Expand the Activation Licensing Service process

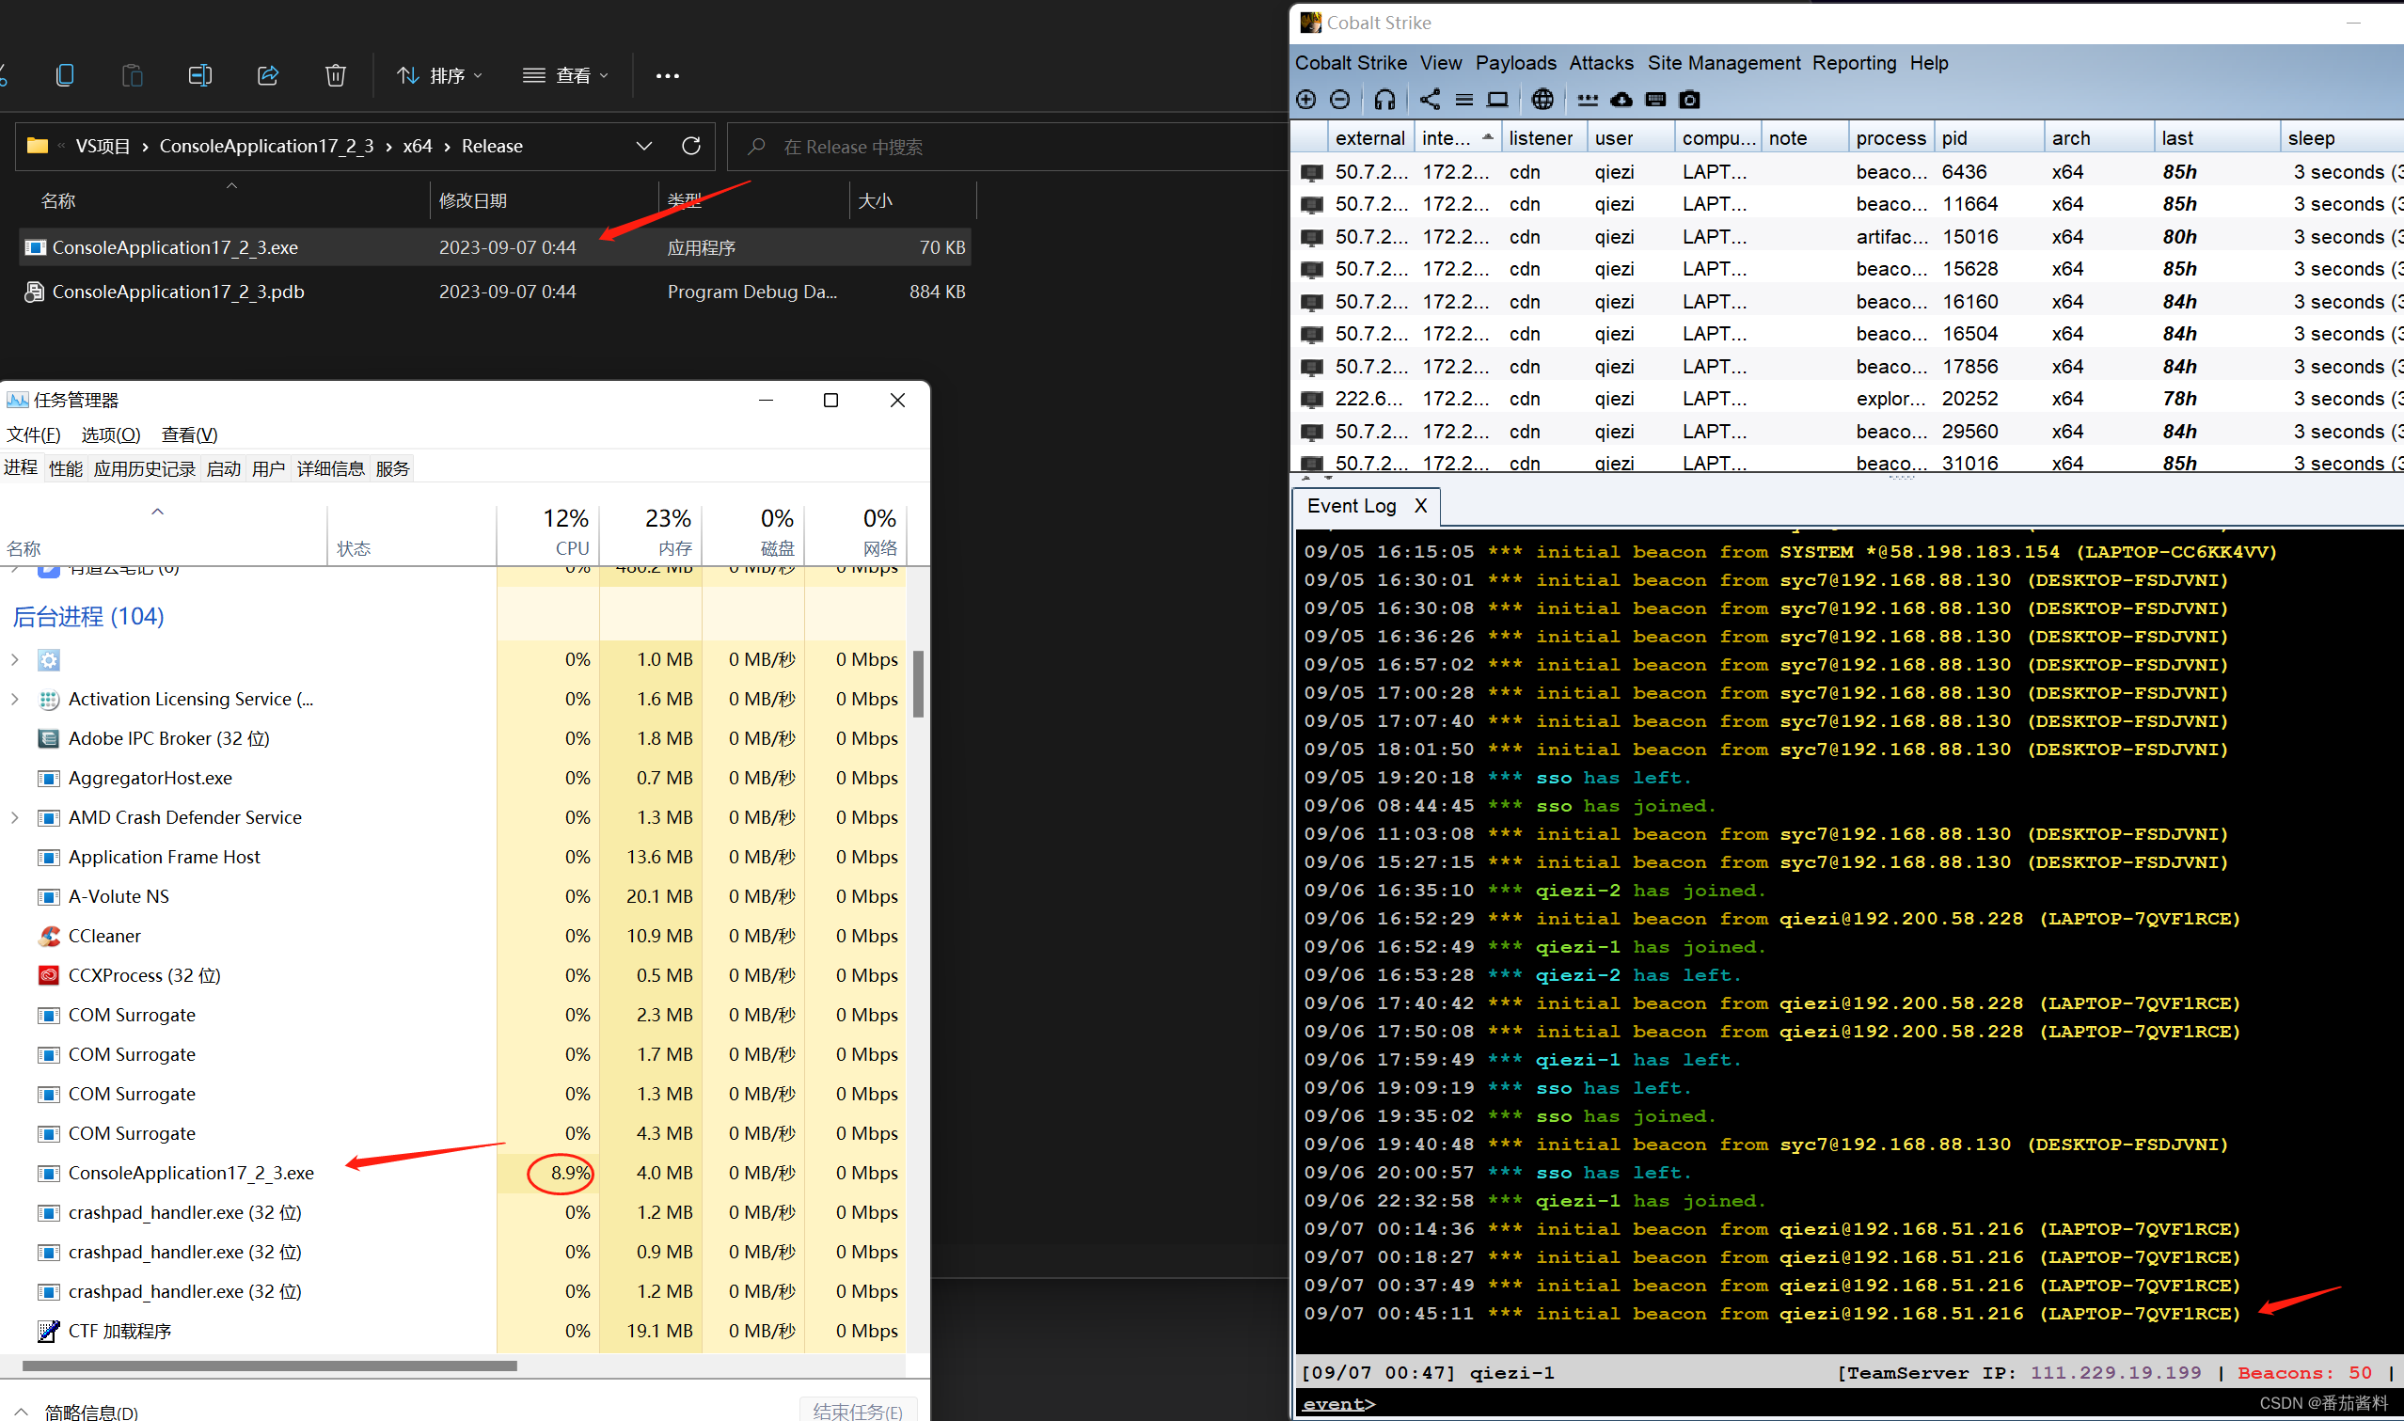15,699
